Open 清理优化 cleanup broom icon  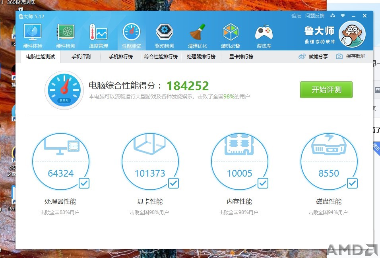198,36
